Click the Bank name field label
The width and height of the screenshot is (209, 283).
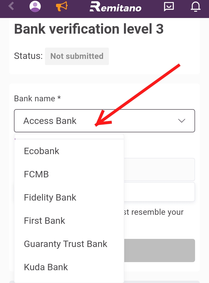click(x=37, y=99)
